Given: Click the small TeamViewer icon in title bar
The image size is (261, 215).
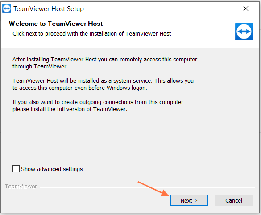Looking at the screenshot, I should click(x=7, y=8).
